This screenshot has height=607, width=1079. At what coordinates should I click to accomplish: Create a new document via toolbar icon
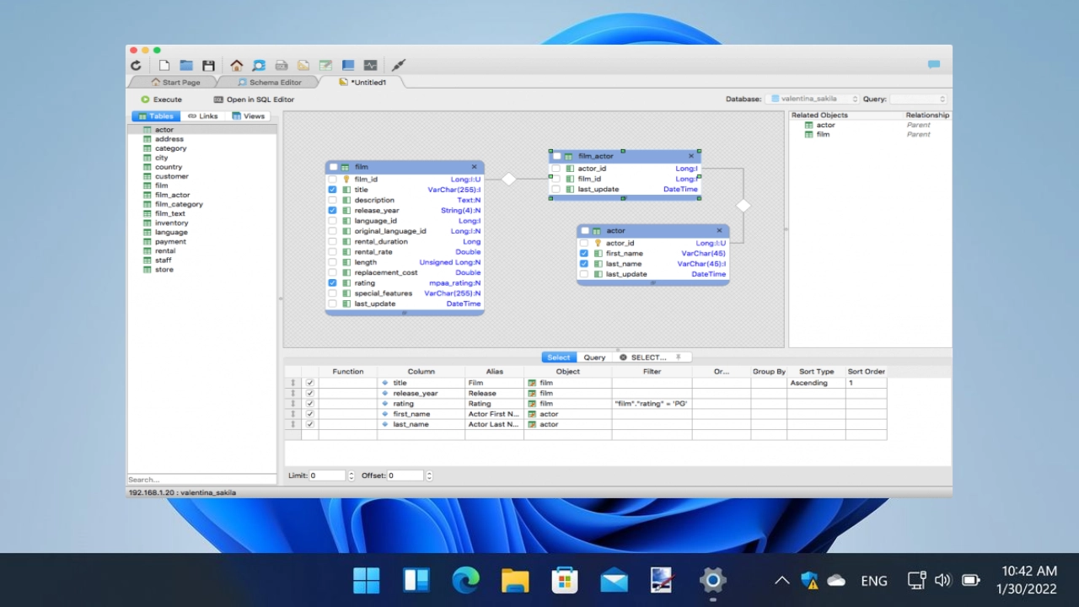click(164, 66)
